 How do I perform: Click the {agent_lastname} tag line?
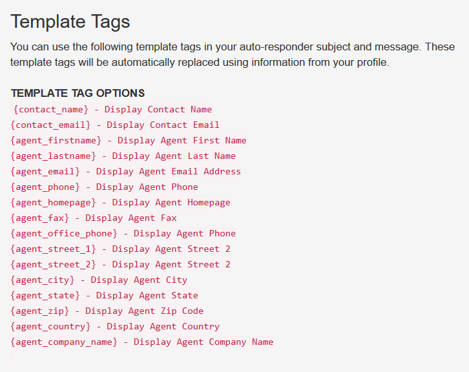123,156
